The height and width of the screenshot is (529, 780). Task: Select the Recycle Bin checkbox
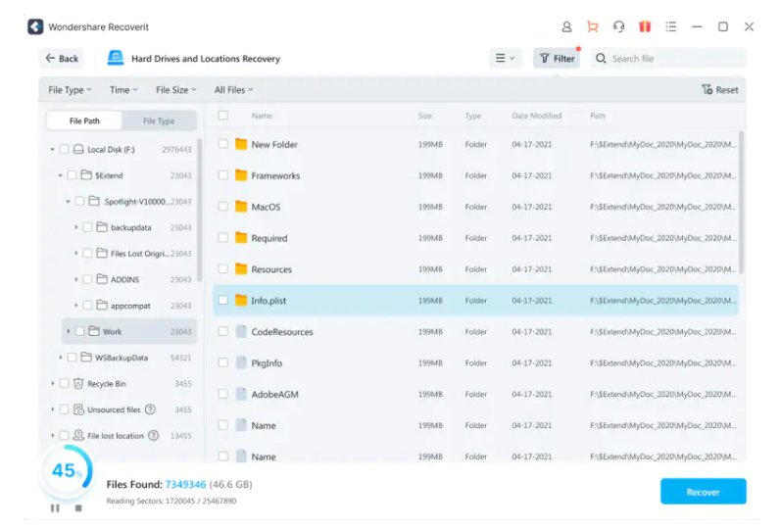(x=65, y=384)
